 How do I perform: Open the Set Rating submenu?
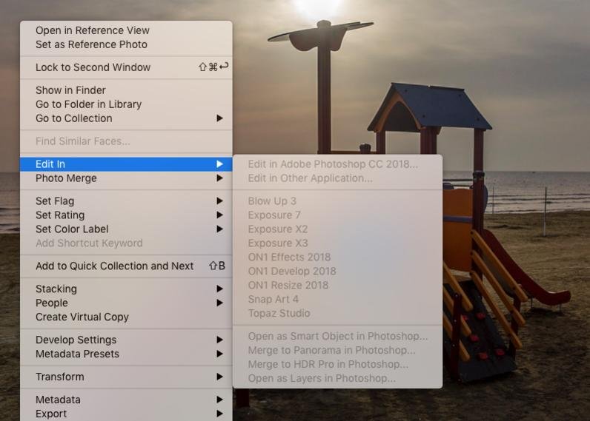[59, 215]
